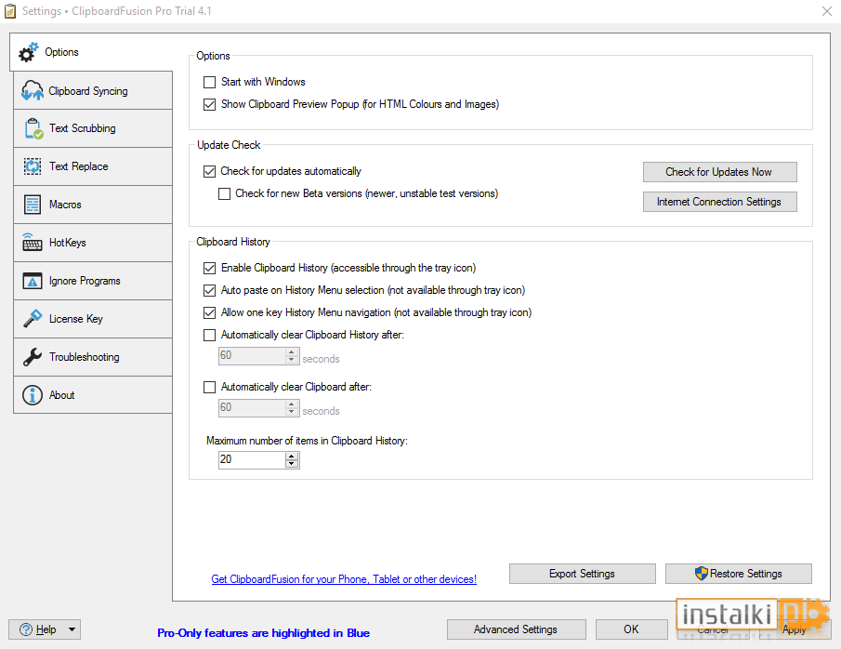Click the OK button
The width and height of the screenshot is (841, 649).
coord(631,629)
